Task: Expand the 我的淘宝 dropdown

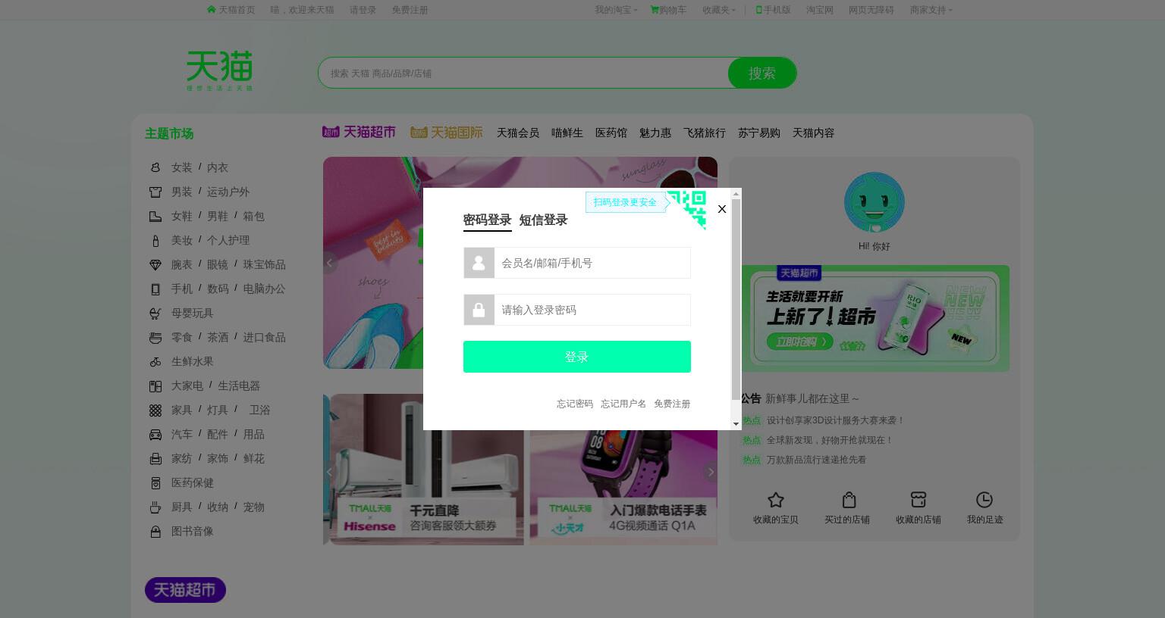Action: click(616, 10)
